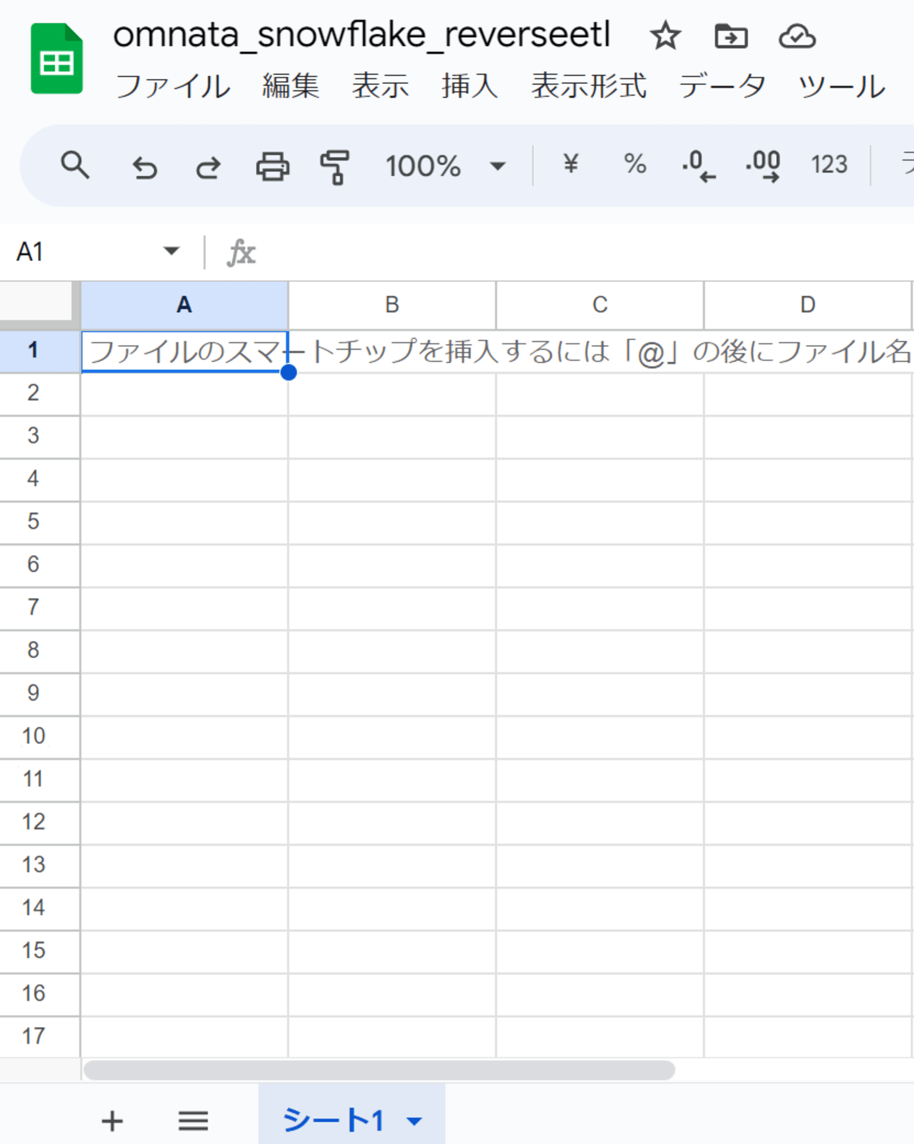The width and height of the screenshot is (914, 1144).
Task: Print the spreadsheet
Action: [x=272, y=166]
